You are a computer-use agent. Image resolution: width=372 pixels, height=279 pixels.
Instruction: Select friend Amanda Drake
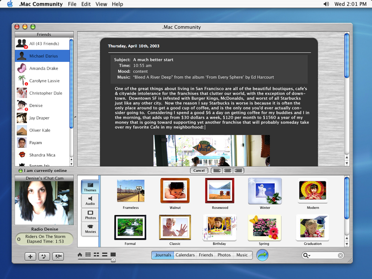click(42, 68)
